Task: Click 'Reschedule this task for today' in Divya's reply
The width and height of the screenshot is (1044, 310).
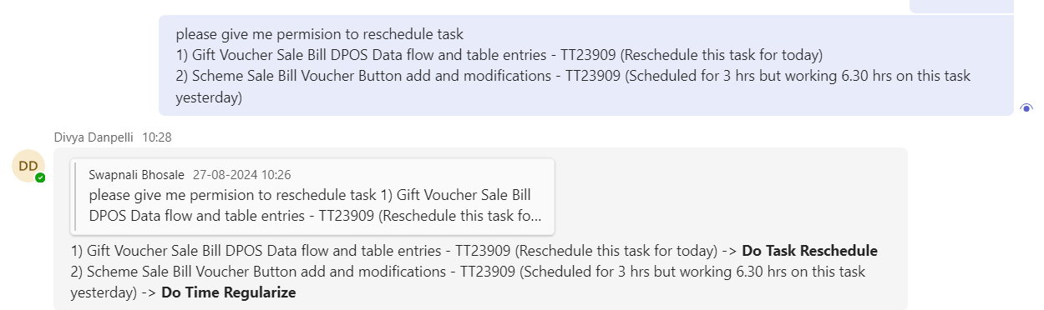Action: [616, 251]
